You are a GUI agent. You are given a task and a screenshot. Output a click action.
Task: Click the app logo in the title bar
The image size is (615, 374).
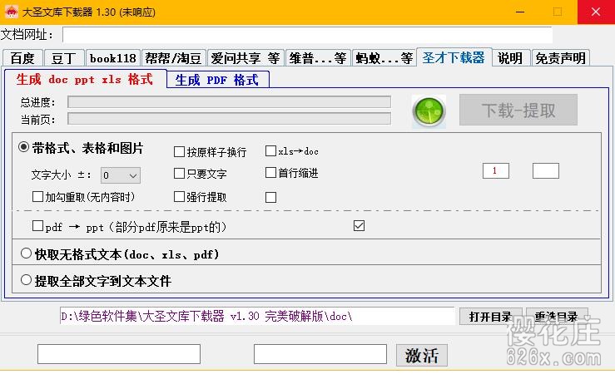[x=12, y=12]
